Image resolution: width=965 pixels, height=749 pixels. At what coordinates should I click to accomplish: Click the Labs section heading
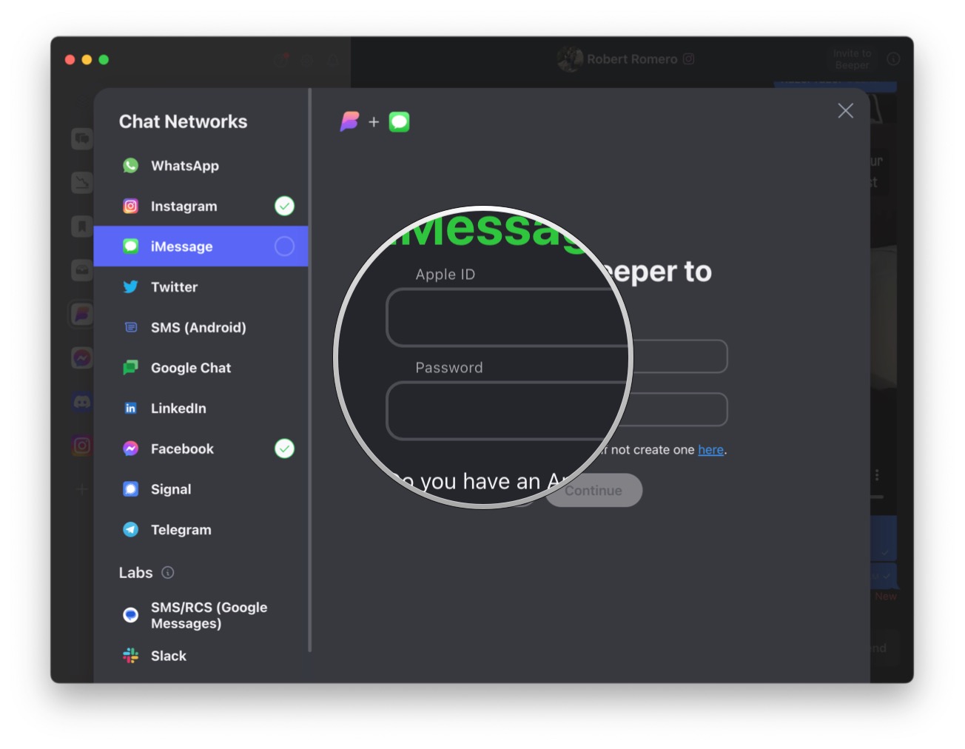pyautogui.click(x=136, y=573)
